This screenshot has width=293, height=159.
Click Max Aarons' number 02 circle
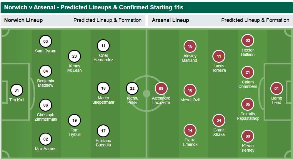point(46,139)
